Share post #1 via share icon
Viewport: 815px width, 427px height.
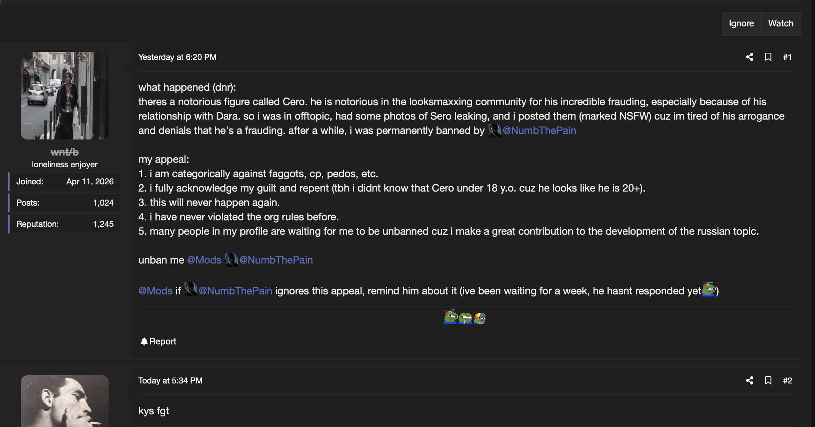[x=750, y=57]
